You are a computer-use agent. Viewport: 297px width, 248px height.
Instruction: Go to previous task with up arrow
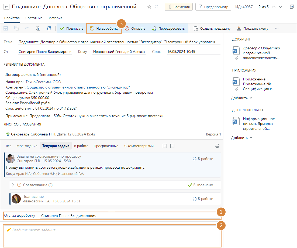pyautogui.click(x=274, y=7)
